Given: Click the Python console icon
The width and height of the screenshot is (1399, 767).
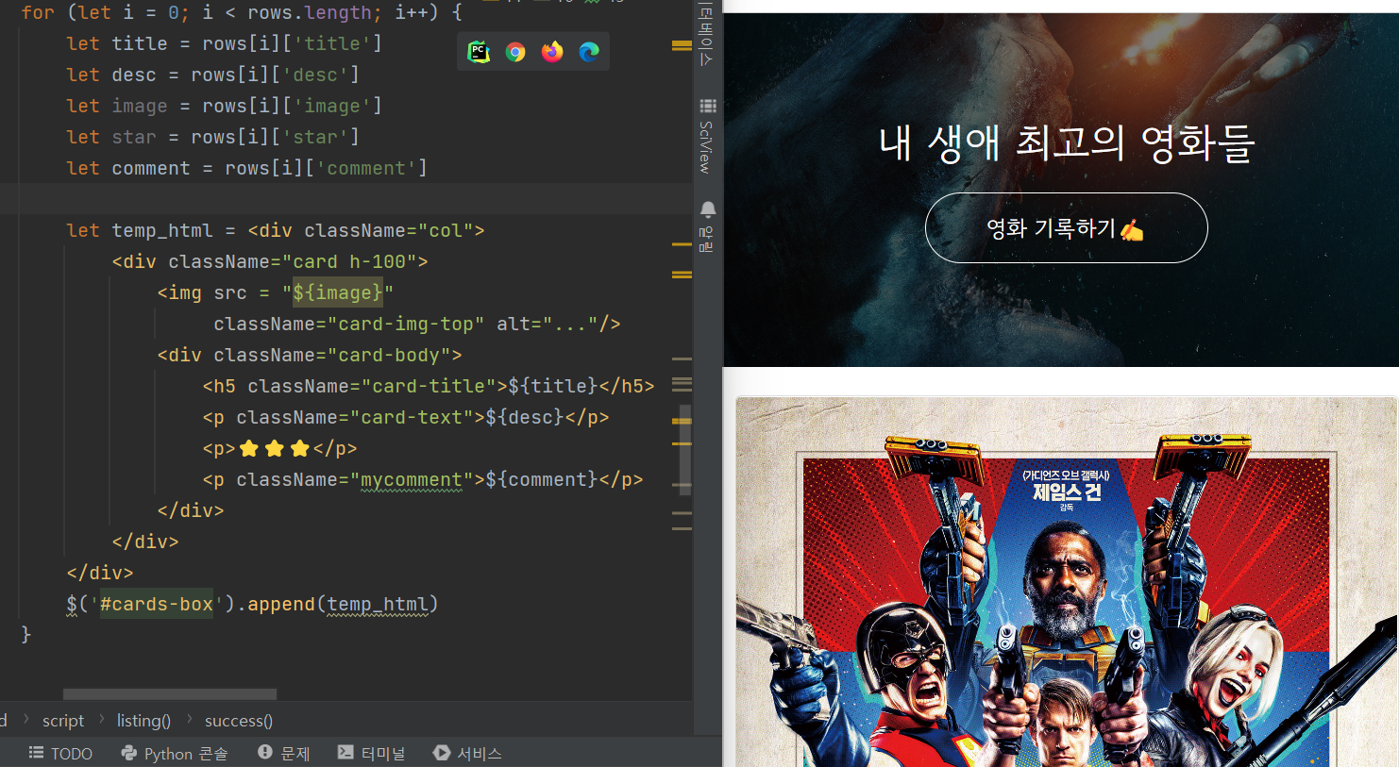Looking at the screenshot, I should (x=129, y=753).
